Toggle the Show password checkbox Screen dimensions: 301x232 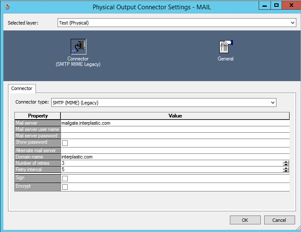[65, 143]
